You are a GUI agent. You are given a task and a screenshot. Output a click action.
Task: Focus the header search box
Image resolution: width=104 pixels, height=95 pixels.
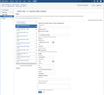86,1
